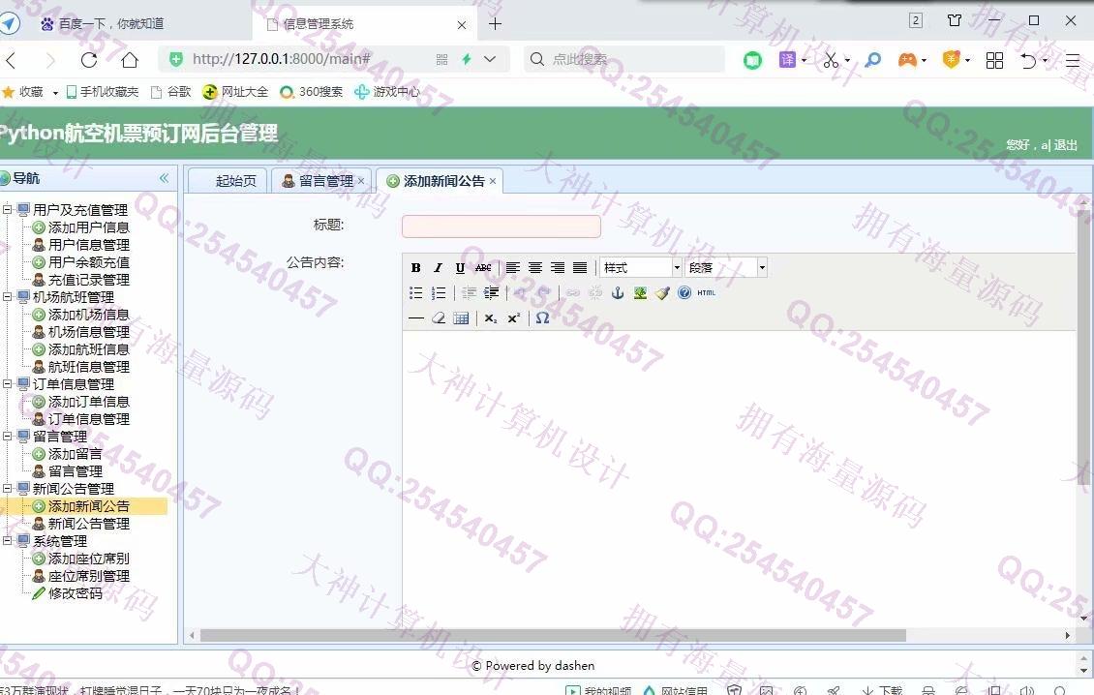This screenshot has height=695, width=1094.
Task: Insert an unordered bullet list
Action: tap(416, 293)
